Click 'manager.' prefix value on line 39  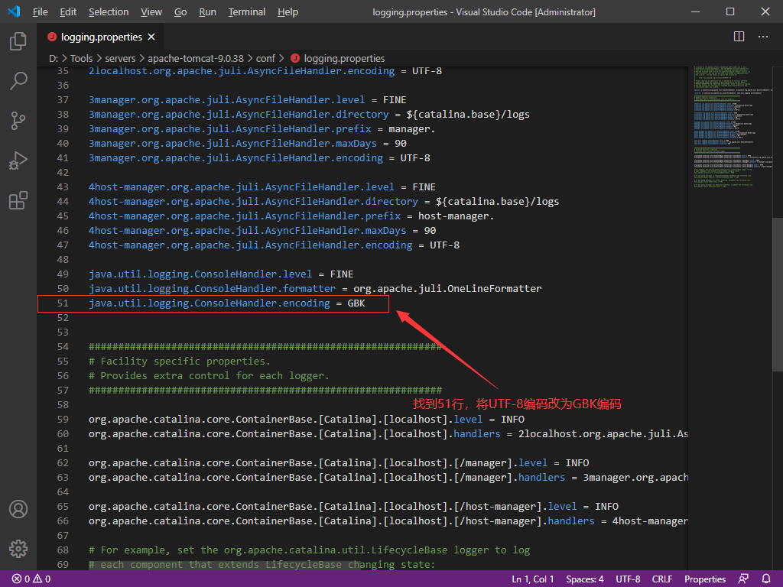412,128
